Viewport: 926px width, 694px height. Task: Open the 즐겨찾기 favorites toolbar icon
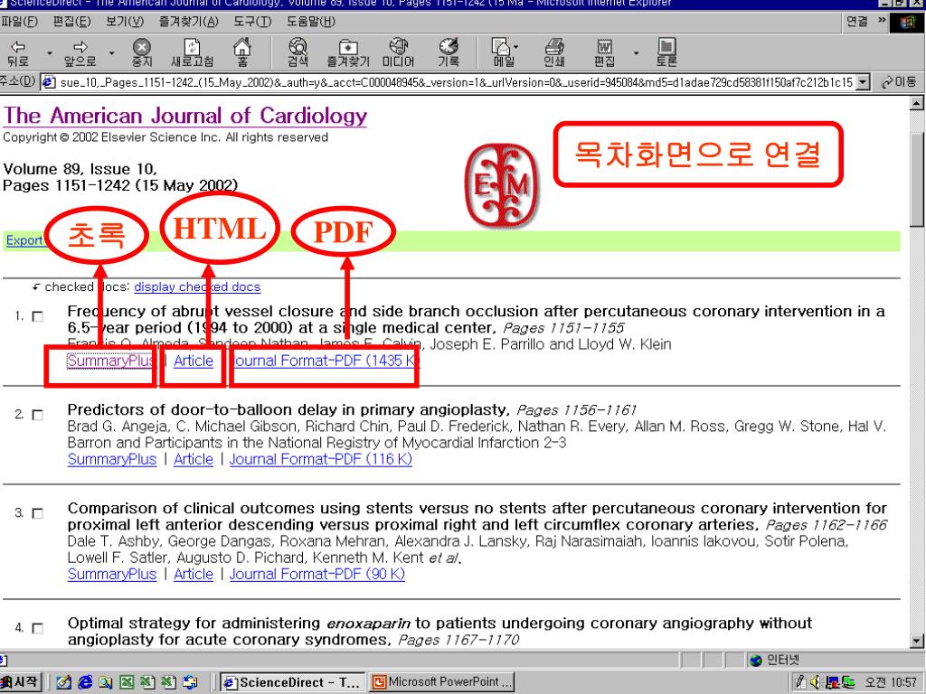click(x=348, y=53)
